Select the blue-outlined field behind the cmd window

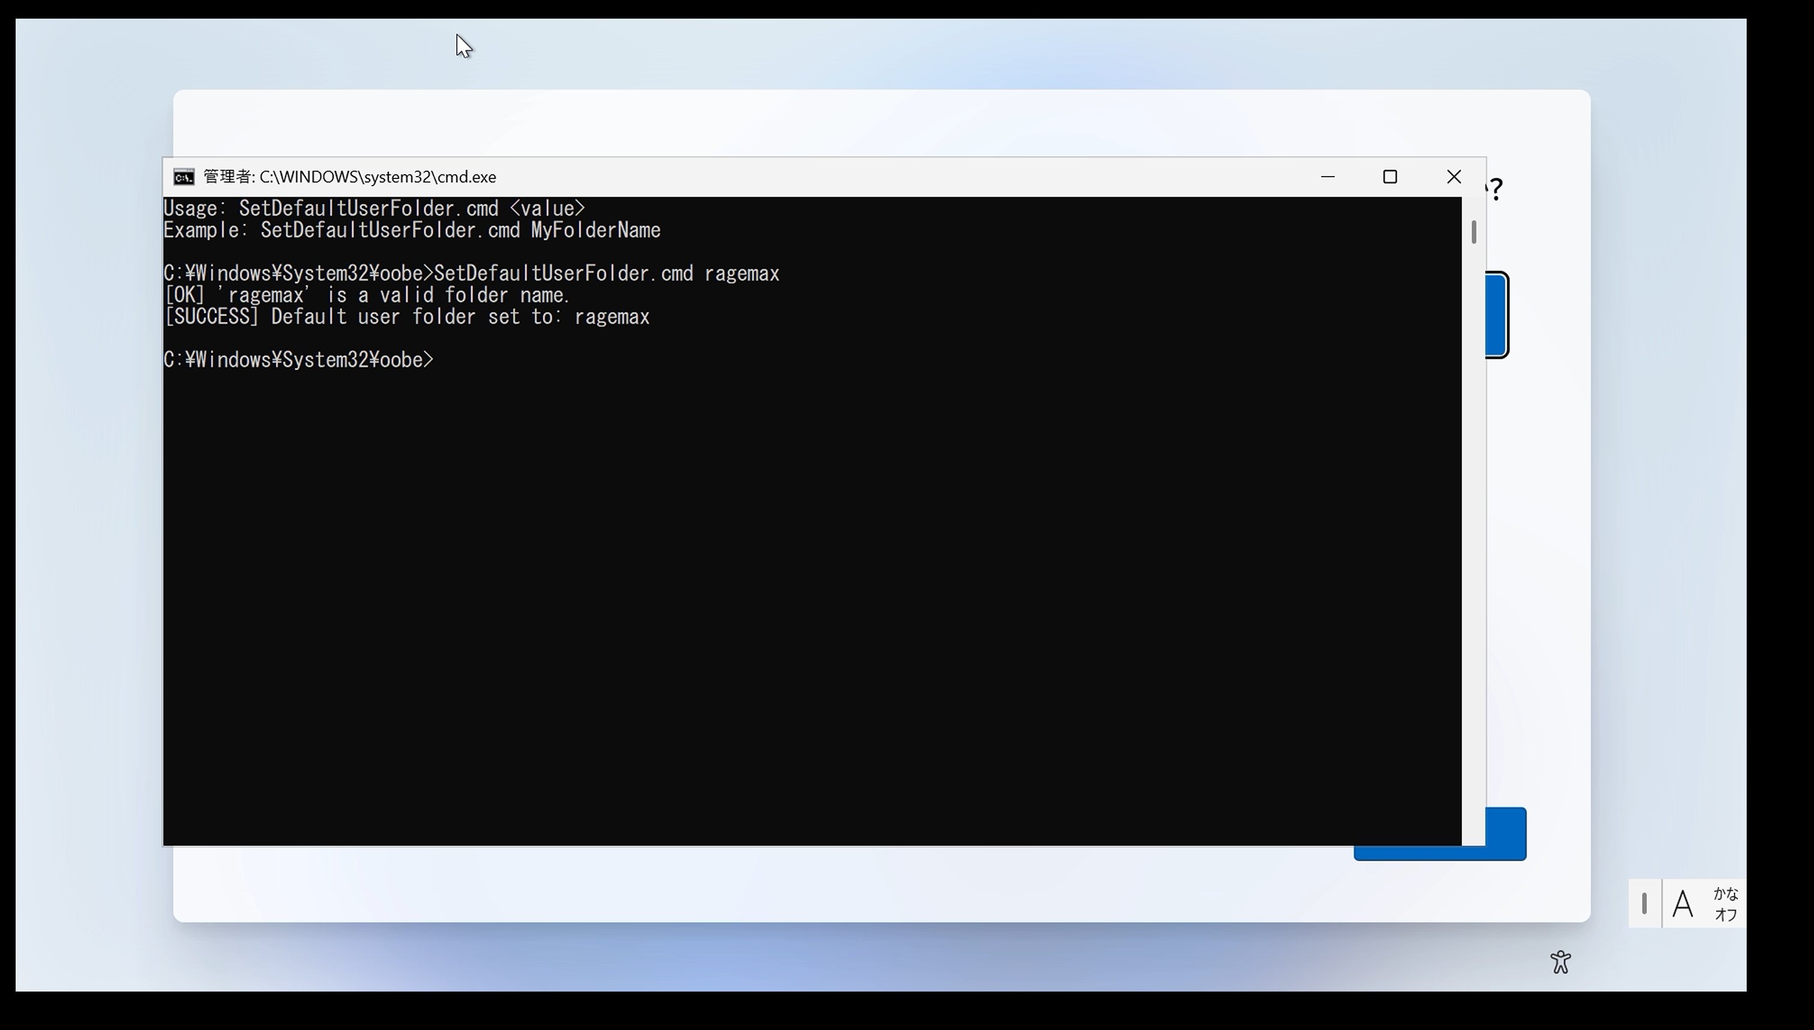pos(1497,315)
